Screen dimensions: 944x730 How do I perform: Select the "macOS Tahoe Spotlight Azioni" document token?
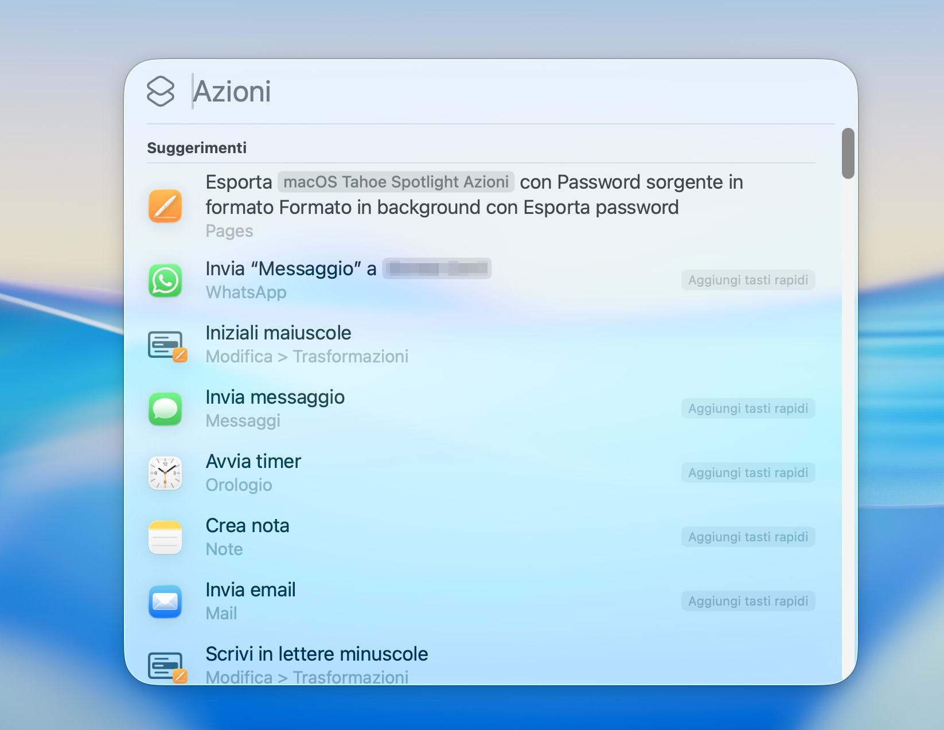pos(396,182)
